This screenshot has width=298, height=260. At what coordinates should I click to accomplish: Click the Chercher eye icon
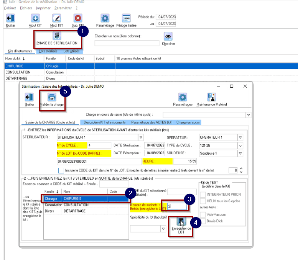[168, 36]
